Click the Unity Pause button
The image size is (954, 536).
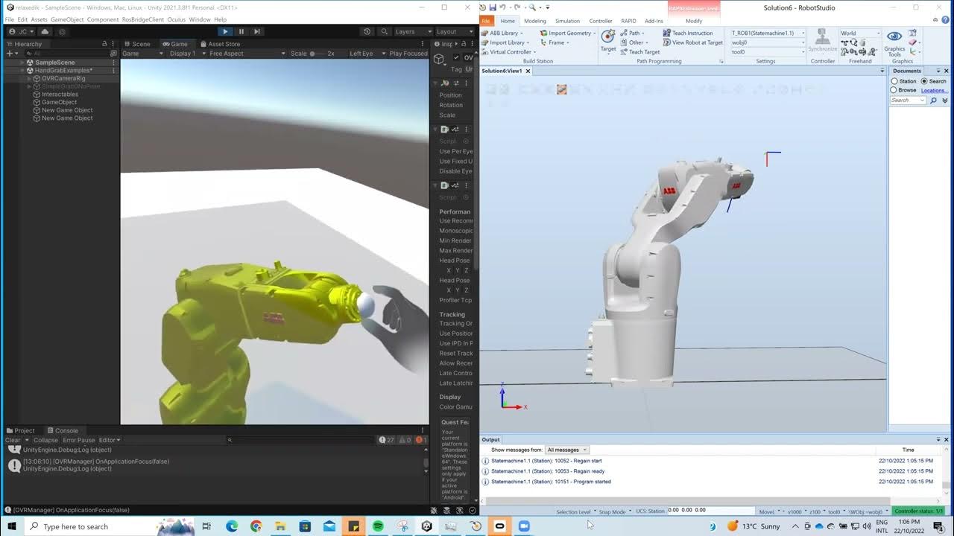tap(241, 31)
